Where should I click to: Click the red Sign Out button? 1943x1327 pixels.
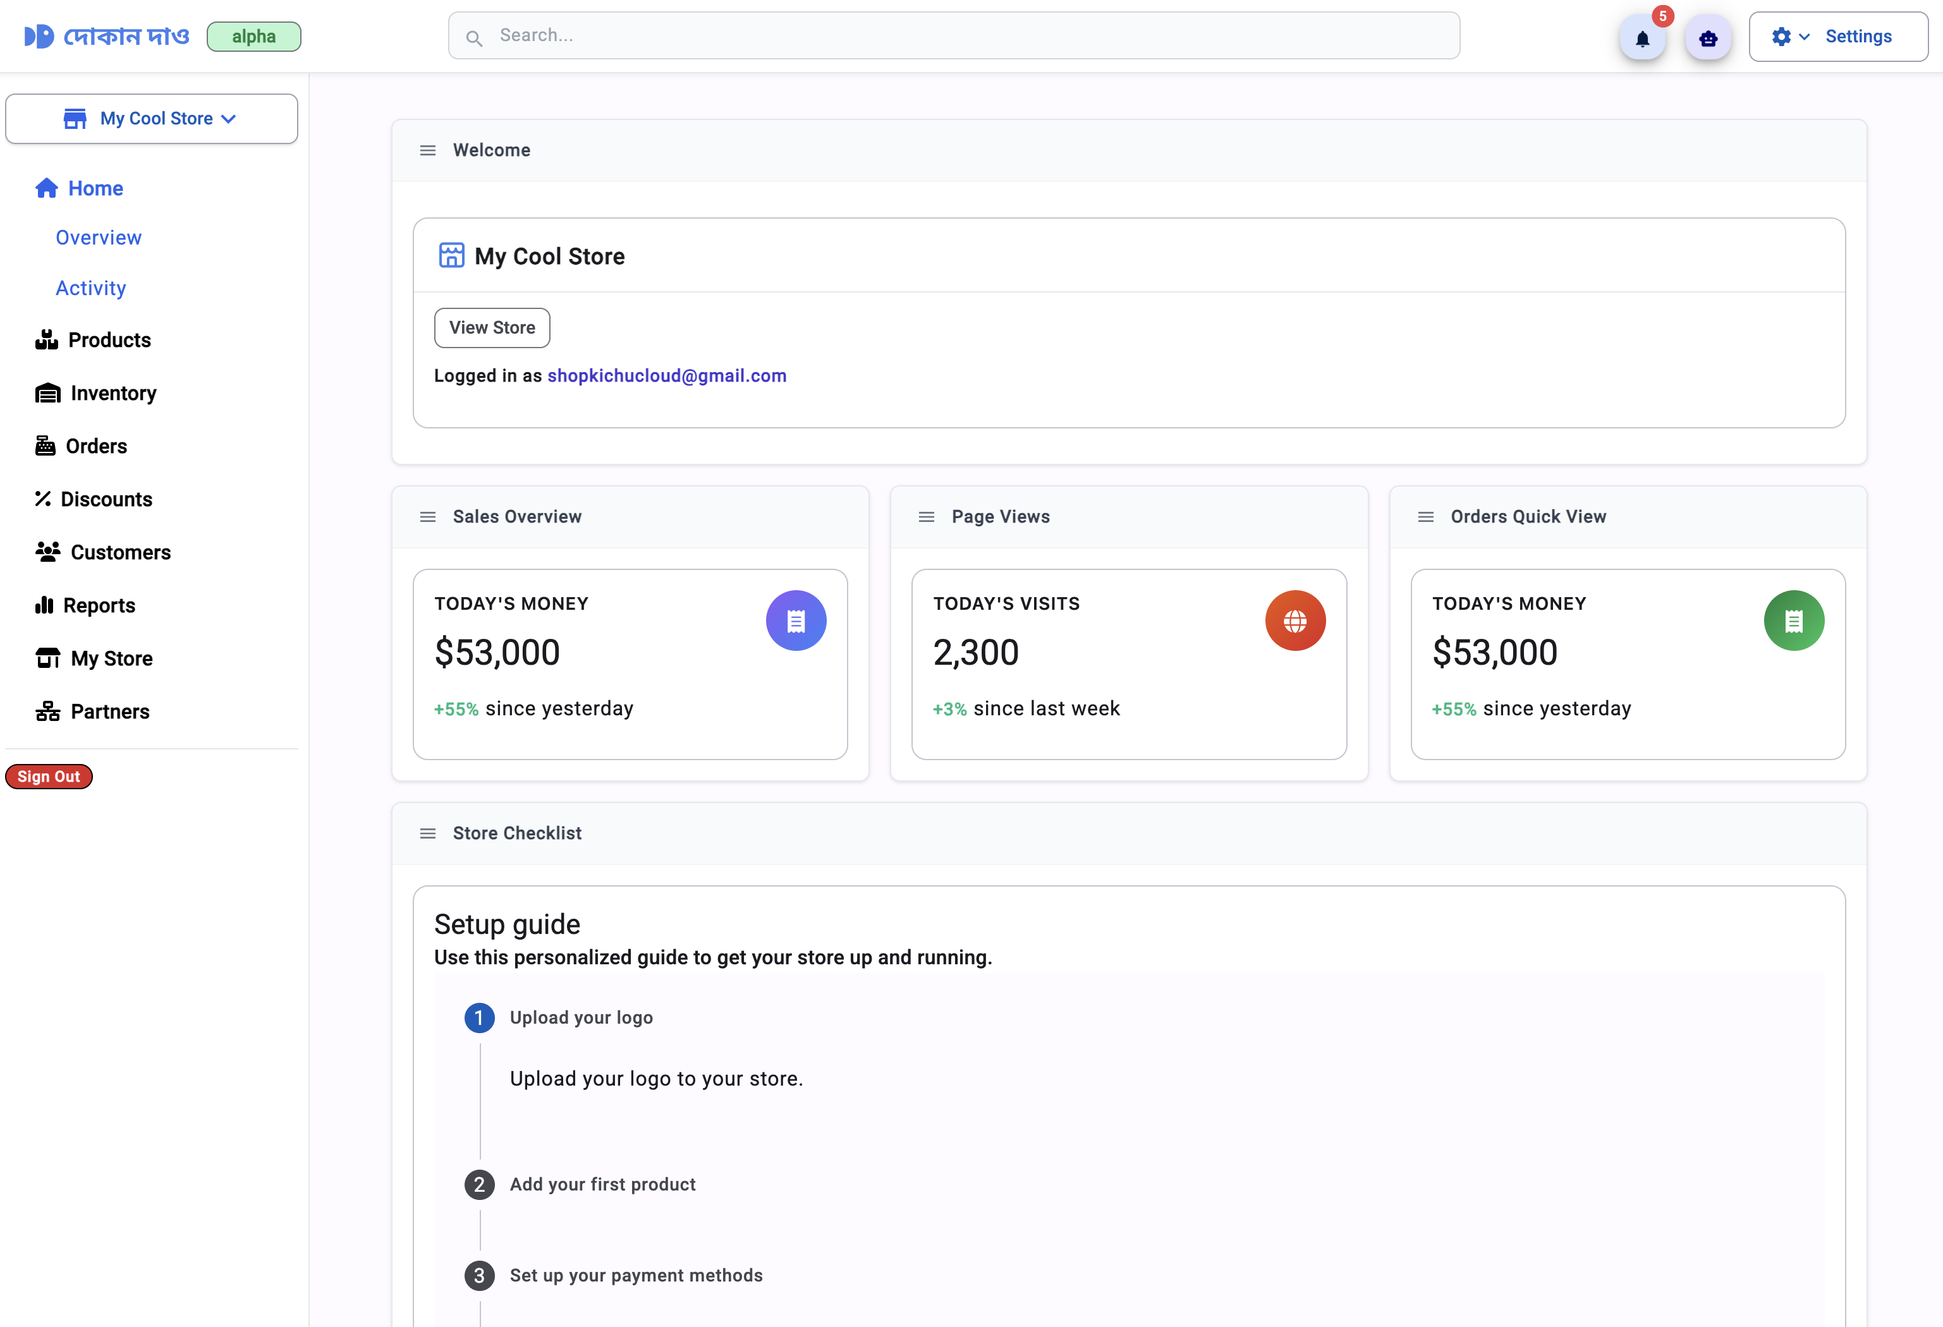click(x=49, y=777)
